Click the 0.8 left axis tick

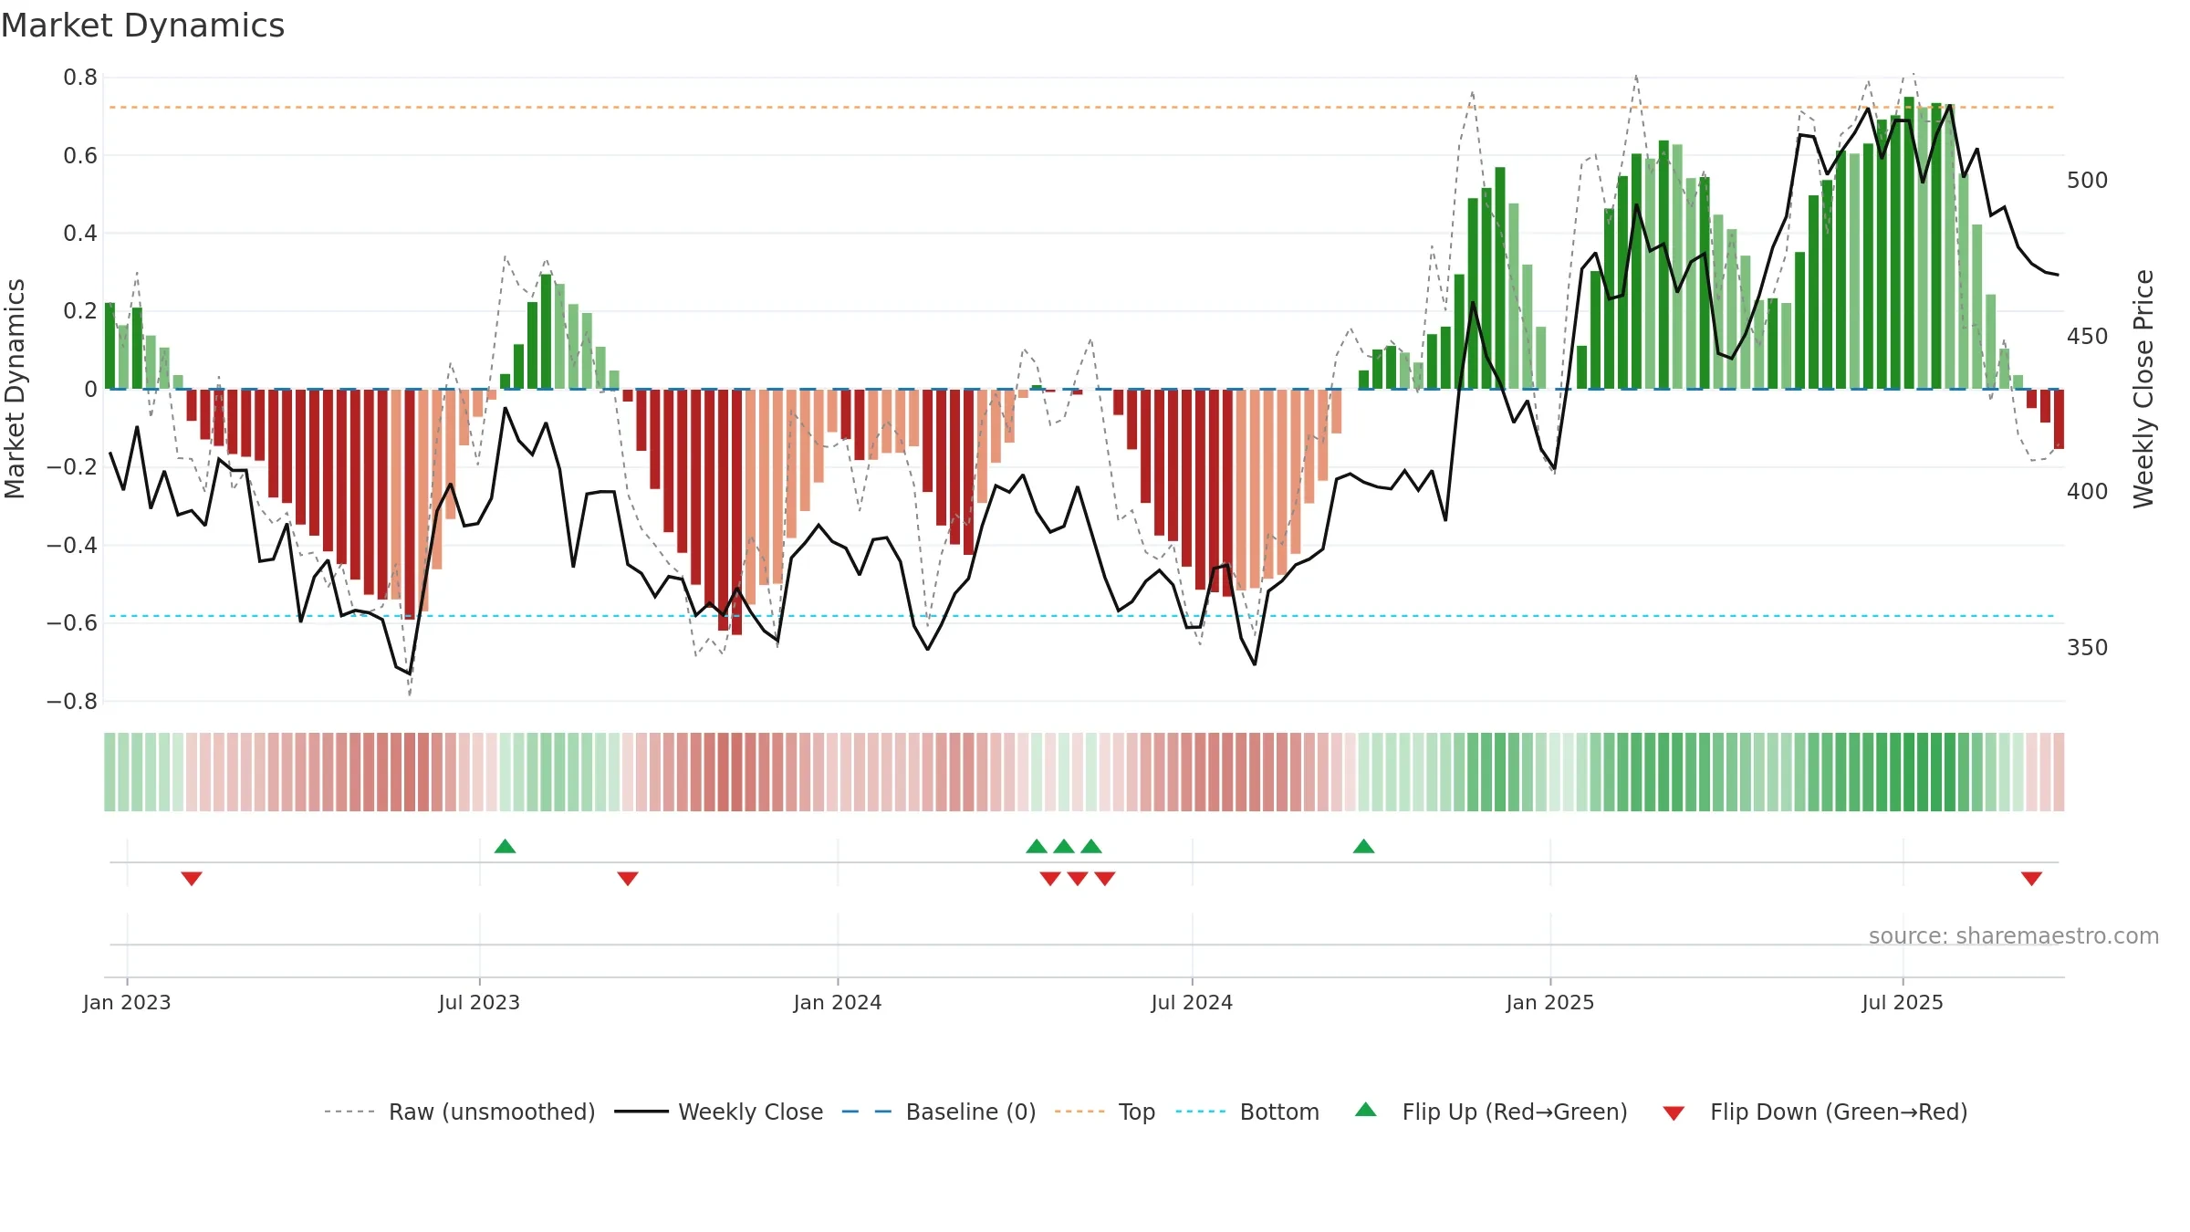(80, 78)
